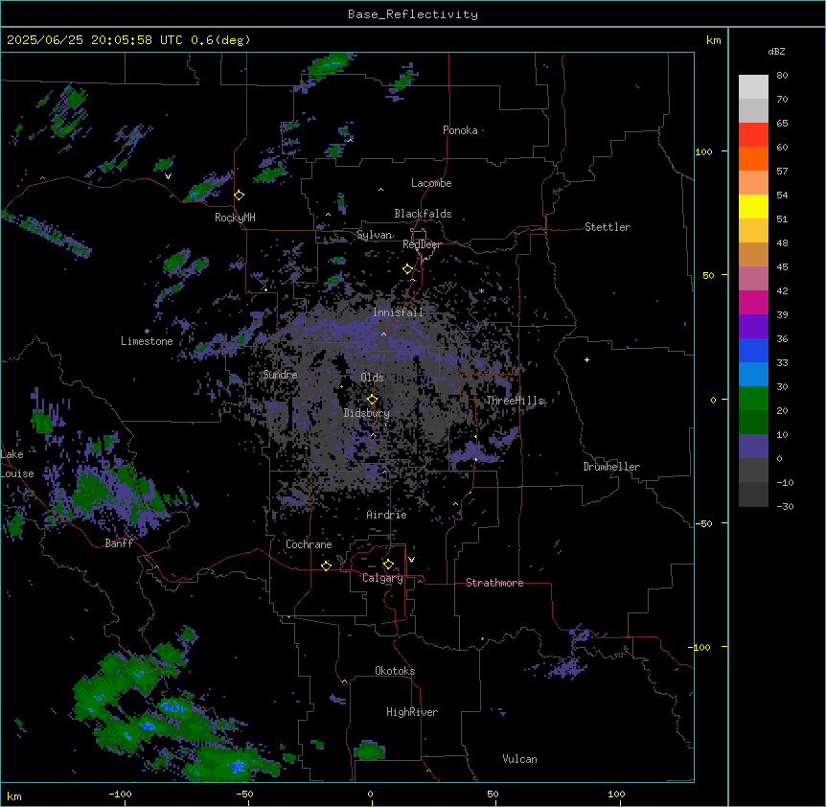Viewport: 826px width, 807px height.
Task: Click the Didsbury label
Action: tap(367, 413)
